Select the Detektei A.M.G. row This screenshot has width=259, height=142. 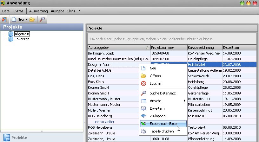pyautogui.click(x=172, y=70)
